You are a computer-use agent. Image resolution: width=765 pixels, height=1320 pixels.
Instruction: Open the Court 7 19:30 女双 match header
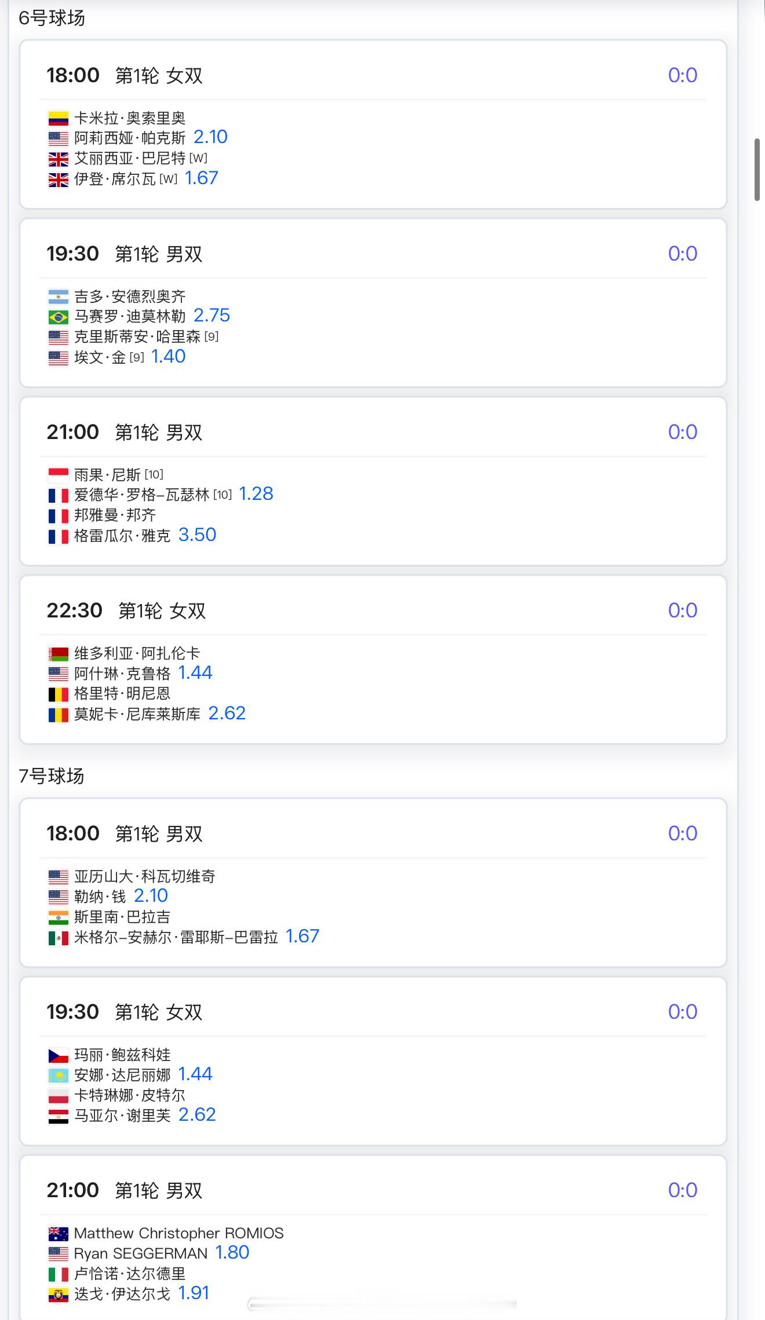(373, 1012)
